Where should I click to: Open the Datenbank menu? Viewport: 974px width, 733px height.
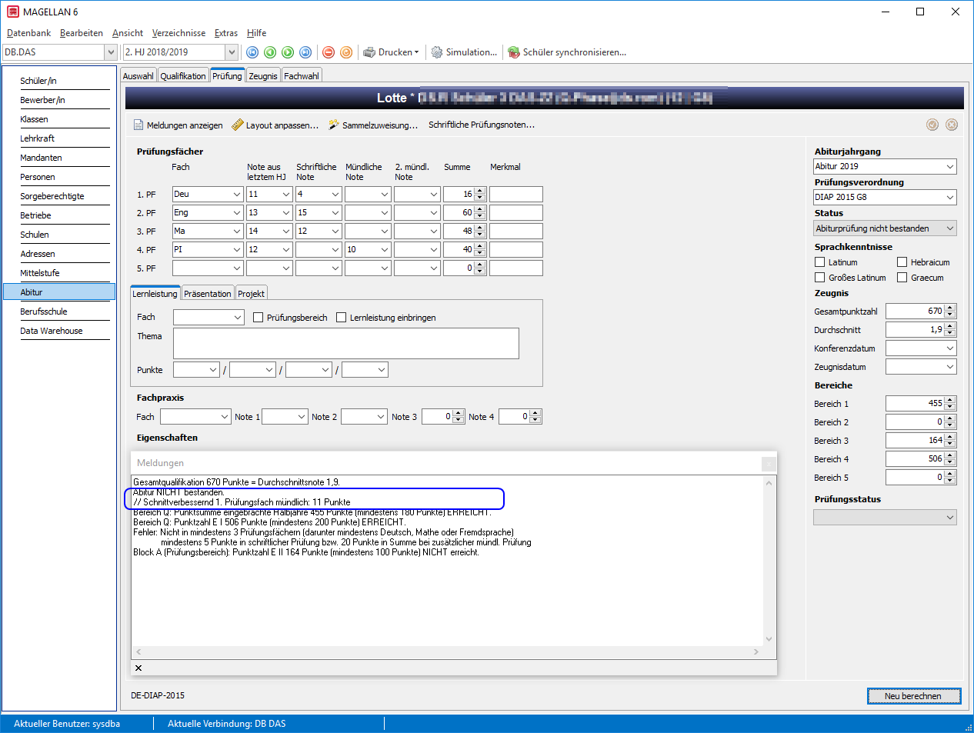pos(29,33)
